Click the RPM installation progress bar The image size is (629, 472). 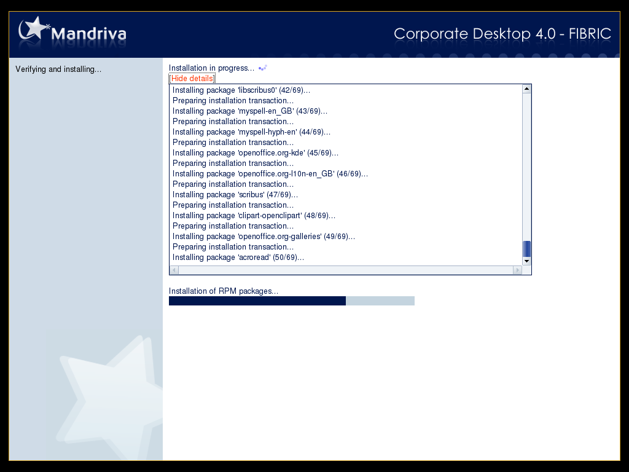pyautogui.click(x=292, y=301)
